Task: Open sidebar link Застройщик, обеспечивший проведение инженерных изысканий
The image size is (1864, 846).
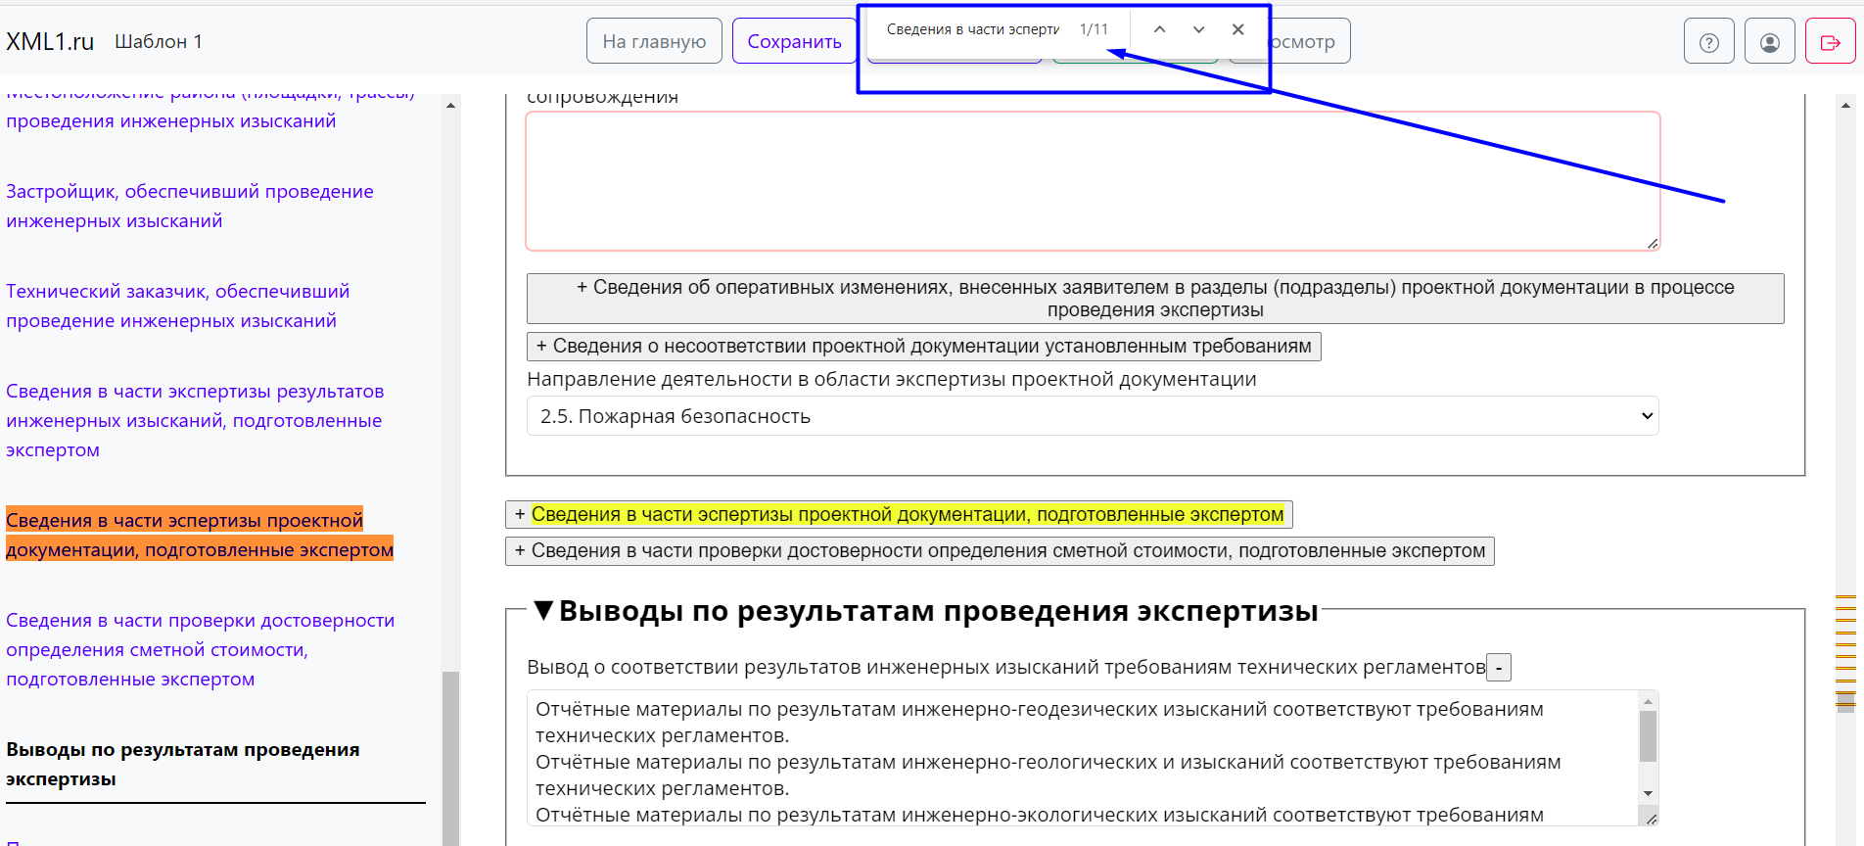Action: click(x=189, y=206)
